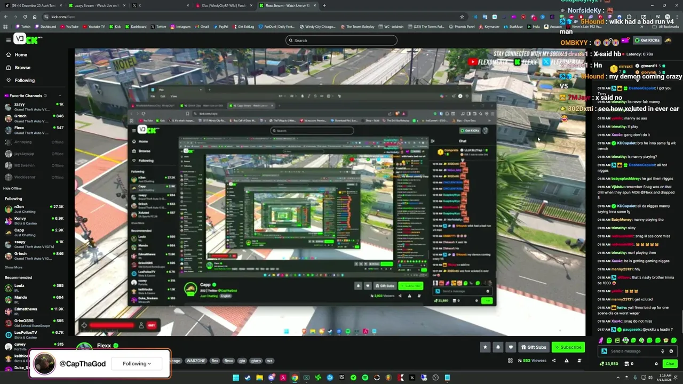This screenshot has height=384, width=683.
Task: Click green Chat send button
Action: (x=670, y=364)
